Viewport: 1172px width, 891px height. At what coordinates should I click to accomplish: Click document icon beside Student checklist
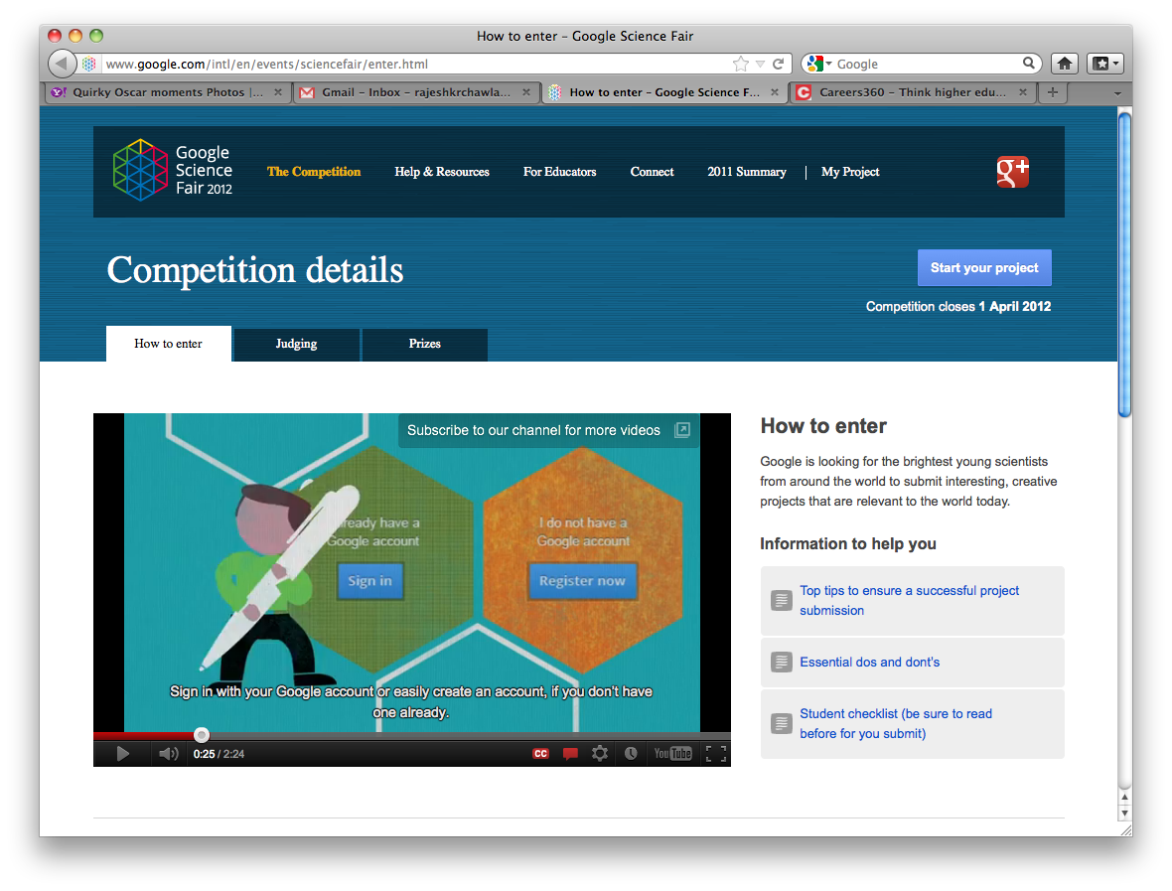click(x=781, y=723)
